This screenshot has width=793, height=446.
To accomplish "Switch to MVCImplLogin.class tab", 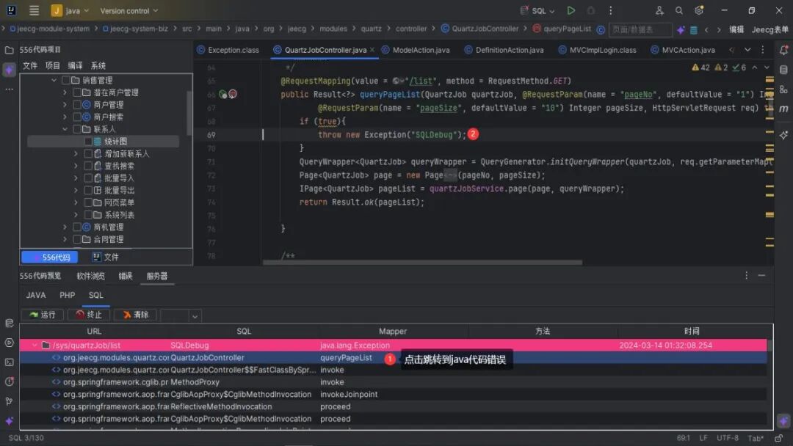I will click(597, 50).
